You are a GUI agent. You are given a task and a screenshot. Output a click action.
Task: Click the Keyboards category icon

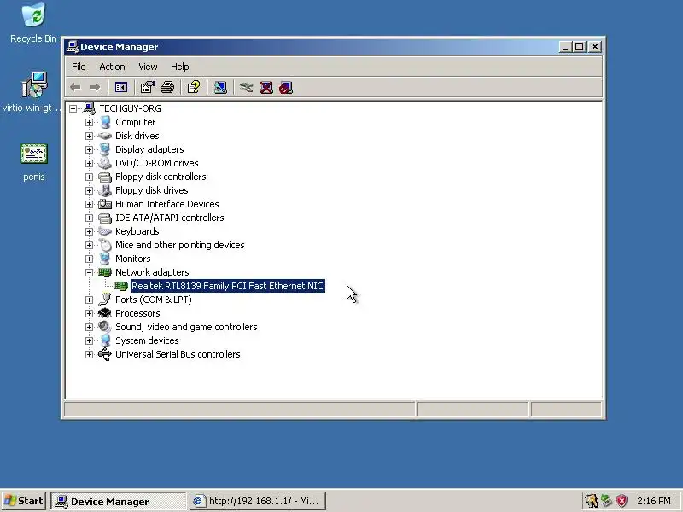[105, 231]
